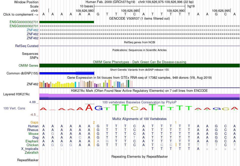Select the blue dbSNP variant bar
Viewport: 240px width, 166px height.
click(67, 73)
